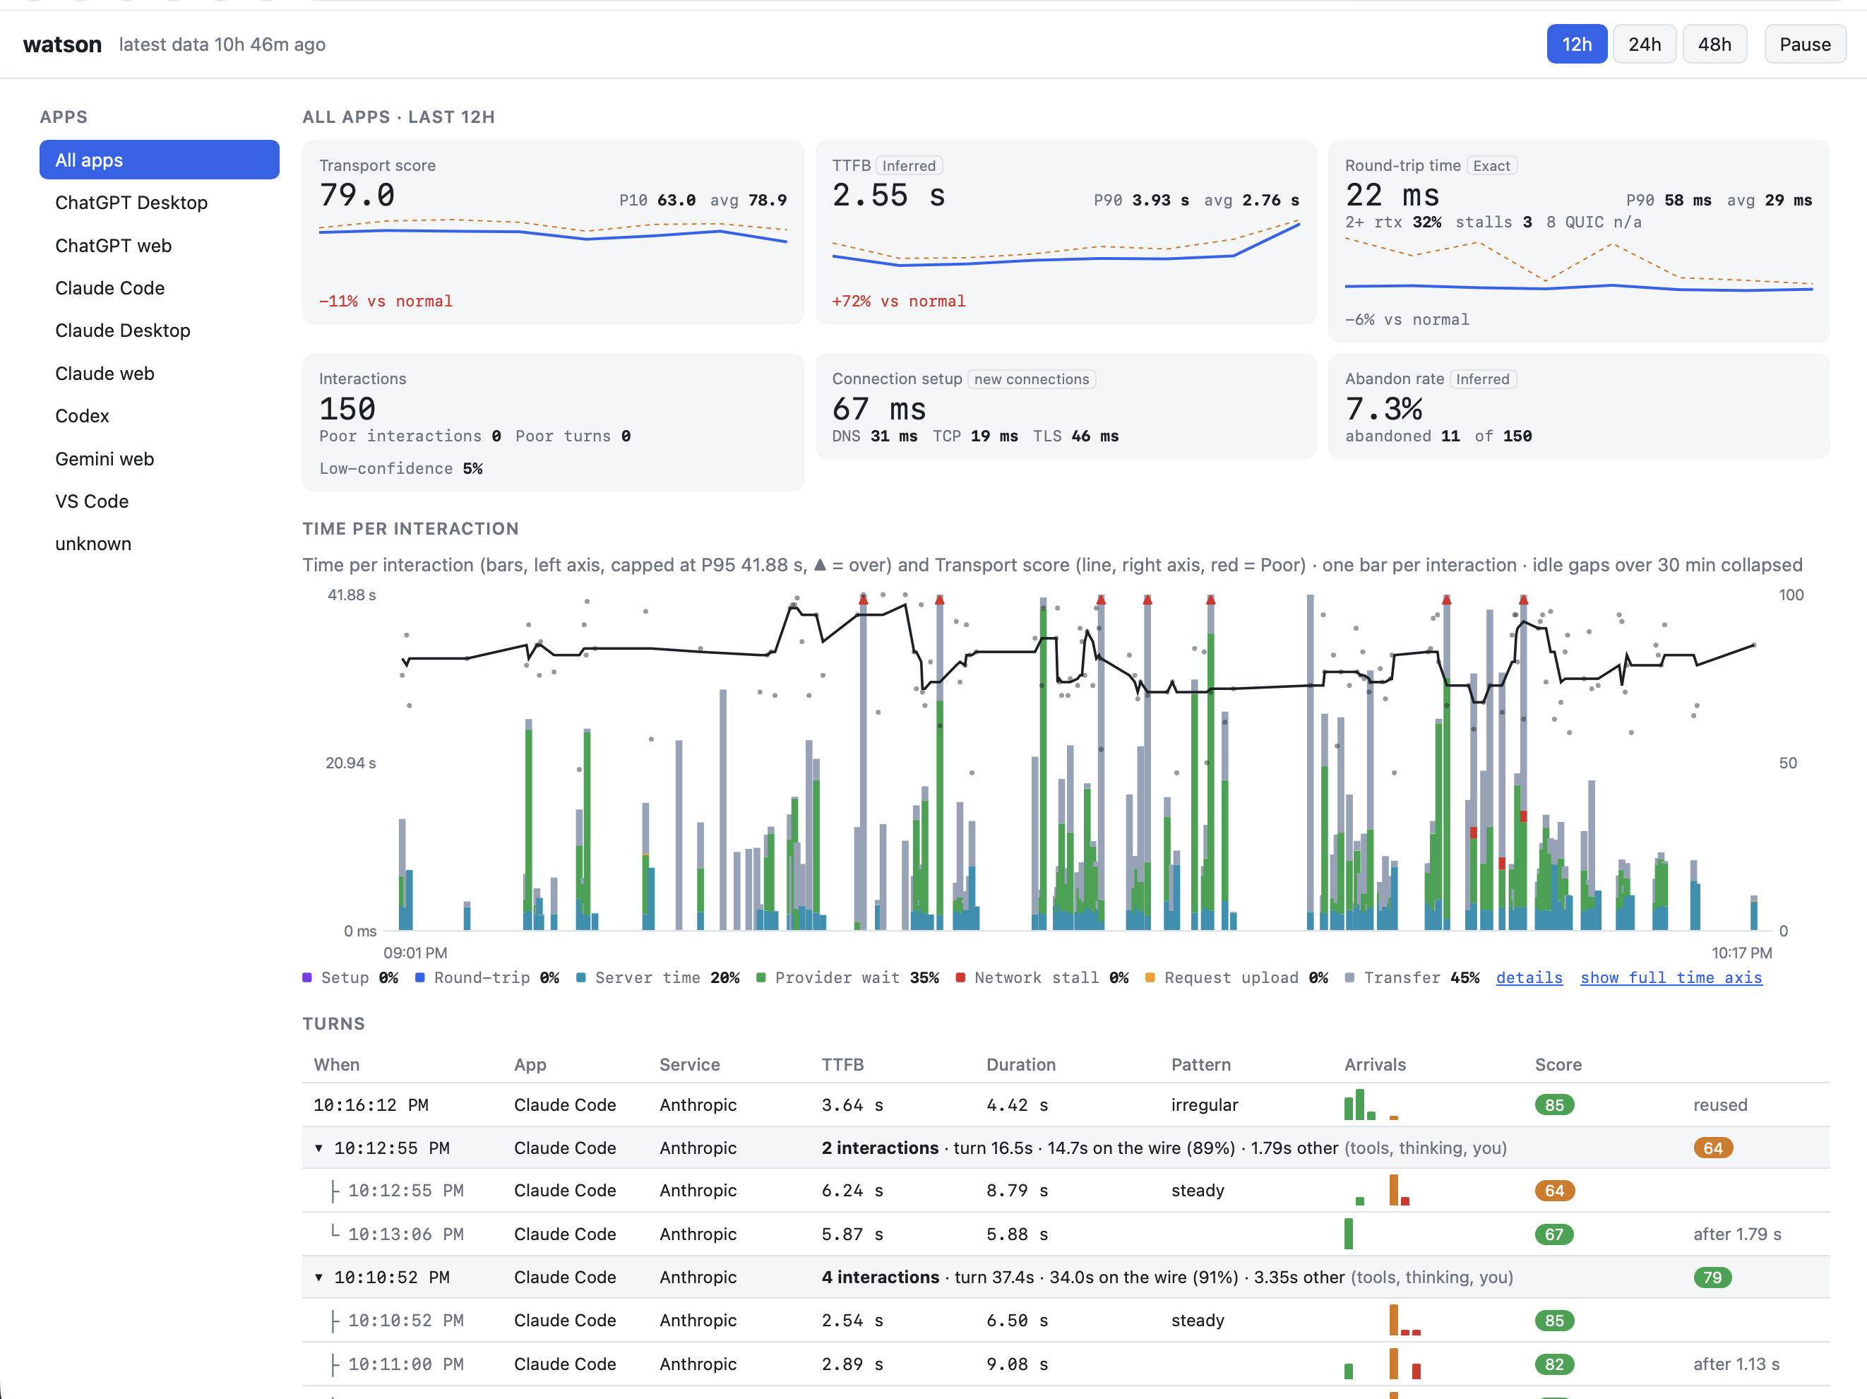Click the TTFB column header

click(842, 1064)
